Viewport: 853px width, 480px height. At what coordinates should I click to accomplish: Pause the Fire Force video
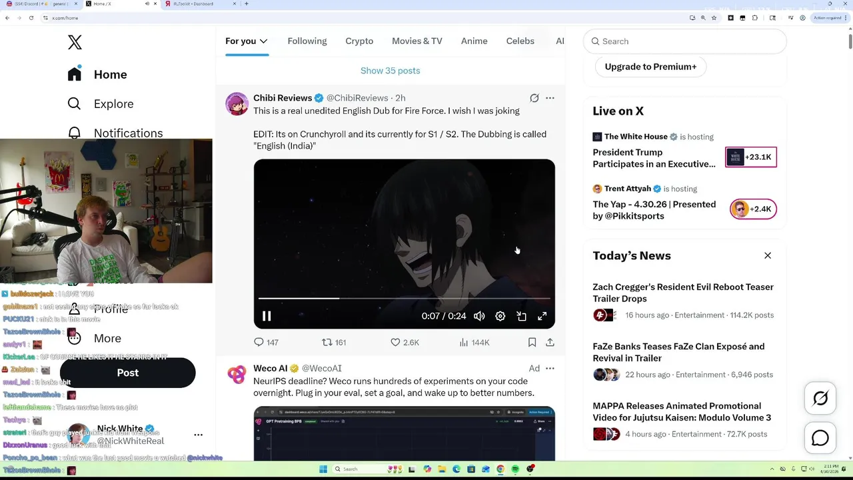267,316
